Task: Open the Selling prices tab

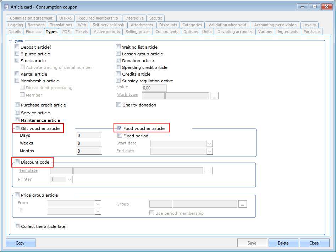Action: 137,32
